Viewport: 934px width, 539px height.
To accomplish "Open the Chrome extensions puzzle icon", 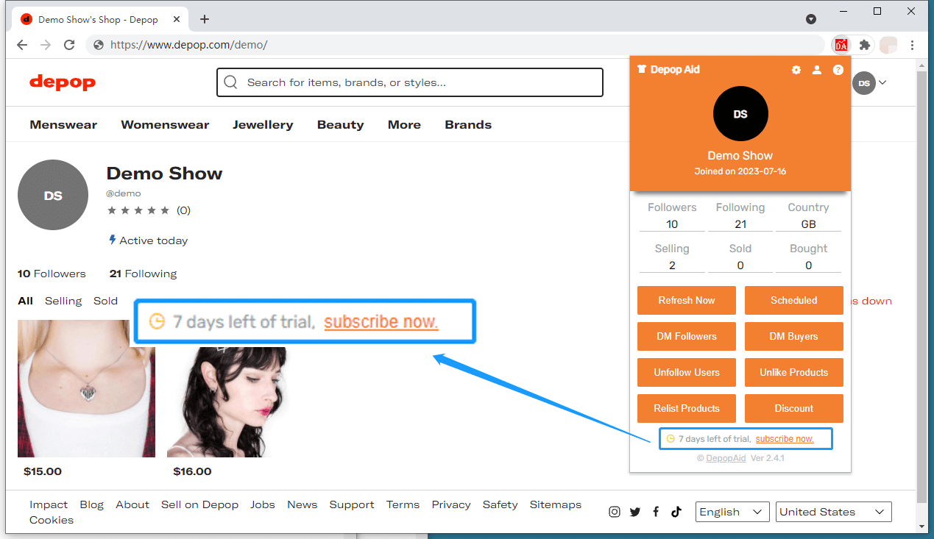I will (865, 45).
